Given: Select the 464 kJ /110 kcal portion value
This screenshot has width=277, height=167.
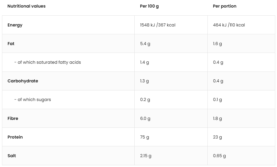Looking at the screenshot, I should [x=229, y=25].
